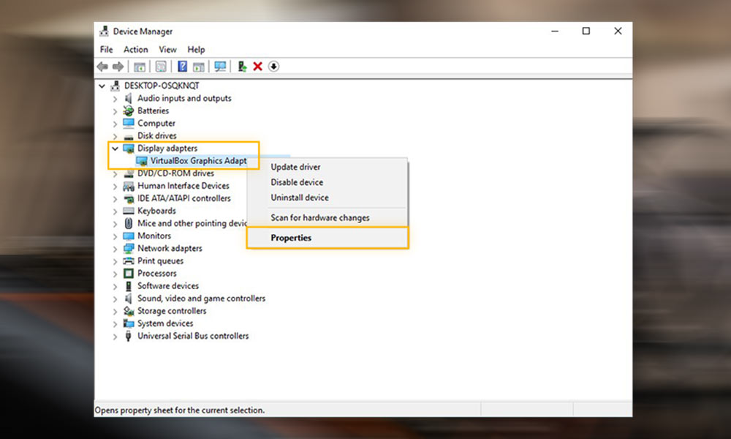Minimize the Device Manager window
731x439 pixels.
tap(555, 31)
